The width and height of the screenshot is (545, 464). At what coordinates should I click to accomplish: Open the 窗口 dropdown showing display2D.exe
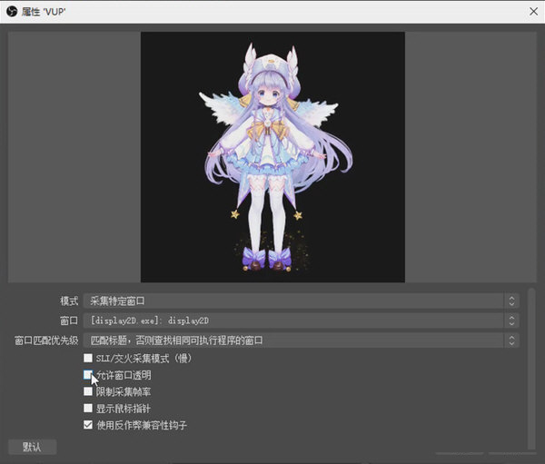tap(301, 321)
